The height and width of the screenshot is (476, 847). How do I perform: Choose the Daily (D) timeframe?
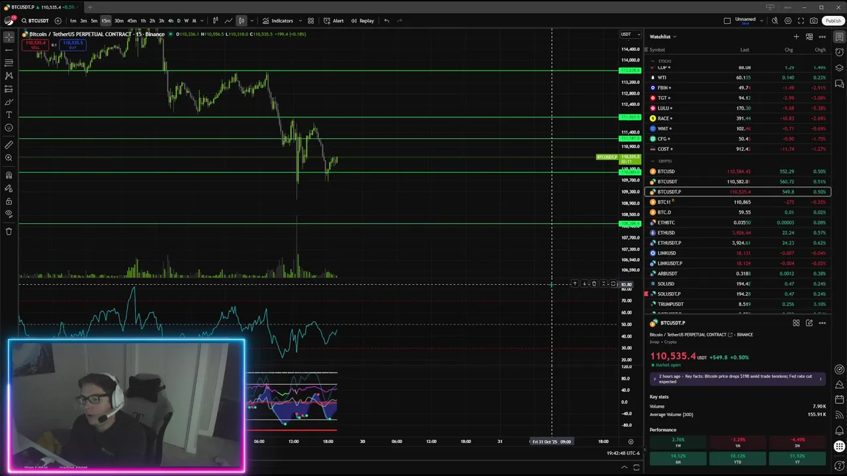178,20
